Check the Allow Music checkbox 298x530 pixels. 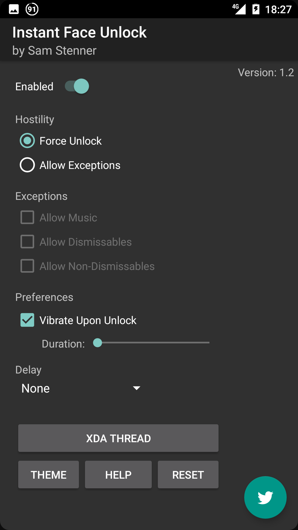click(x=27, y=218)
